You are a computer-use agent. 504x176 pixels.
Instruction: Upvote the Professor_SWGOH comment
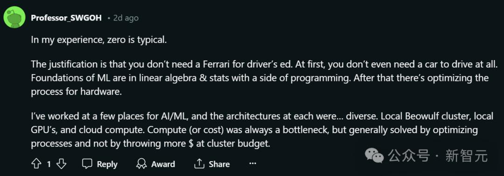pyautogui.click(x=36, y=164)
